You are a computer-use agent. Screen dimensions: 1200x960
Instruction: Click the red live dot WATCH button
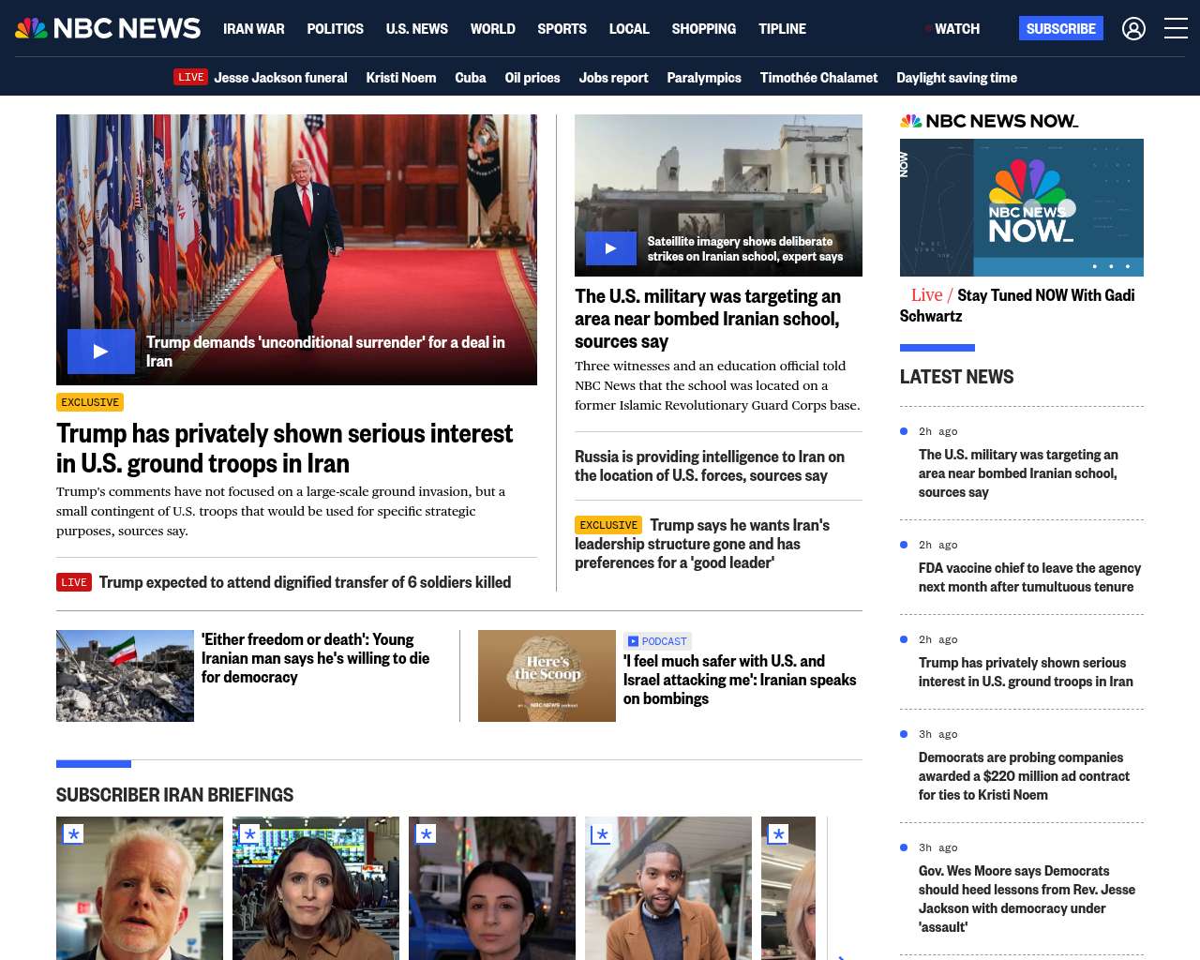click(952, 29)
